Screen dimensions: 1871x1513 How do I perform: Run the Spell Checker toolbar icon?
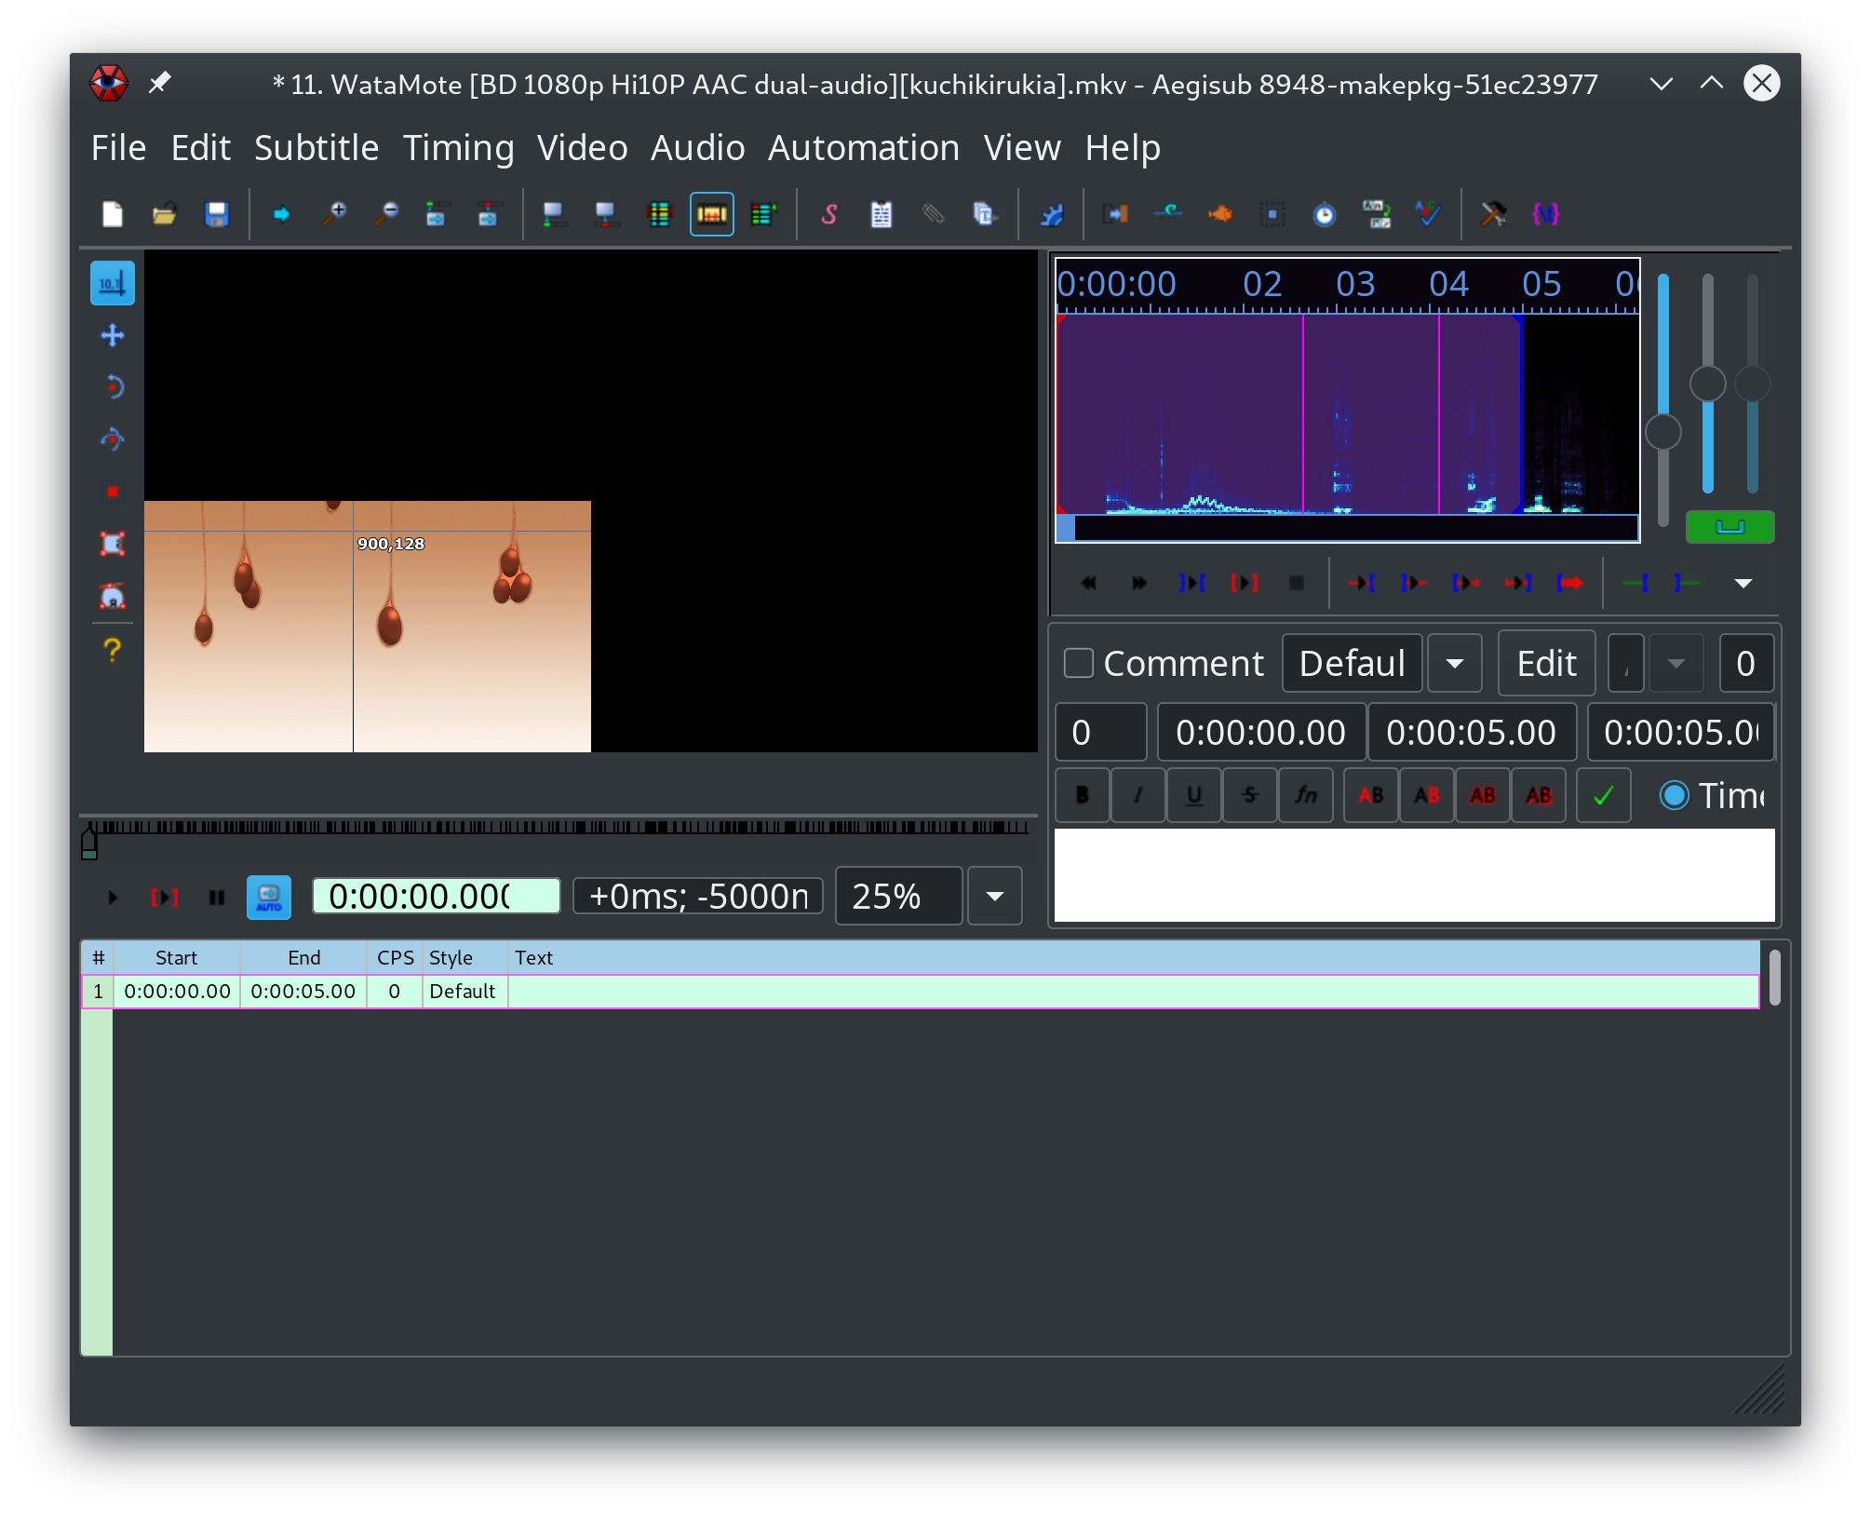click(1429, 214)
